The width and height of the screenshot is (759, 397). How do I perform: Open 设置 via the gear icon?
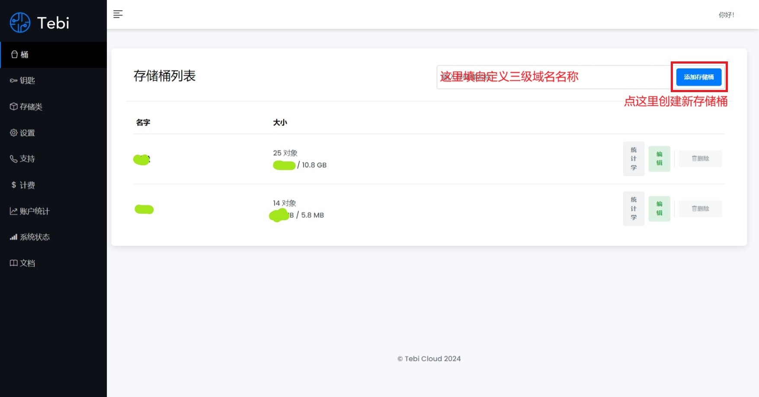(25, 133)
